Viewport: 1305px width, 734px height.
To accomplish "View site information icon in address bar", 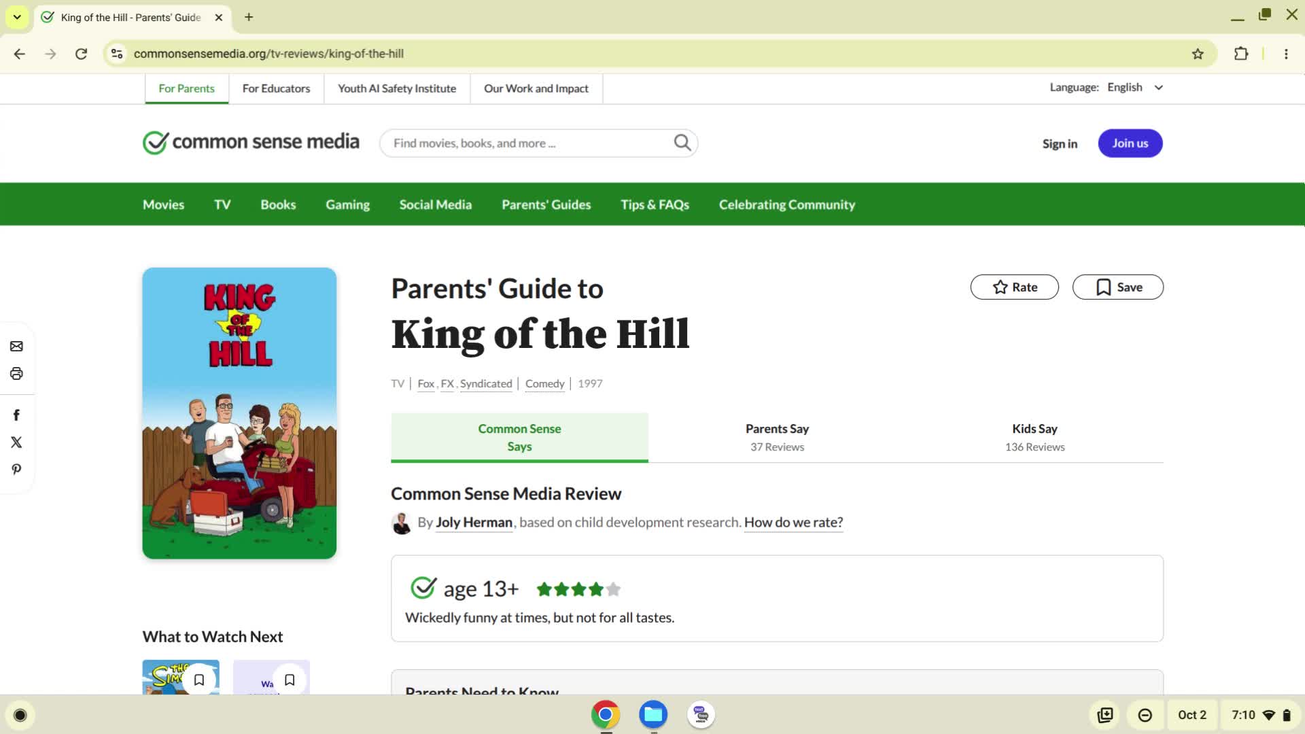I will coord(117,54).
